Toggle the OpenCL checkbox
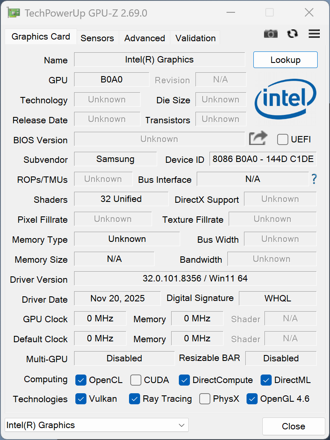This screenshot has width=330, height=440. pos(81,380)
